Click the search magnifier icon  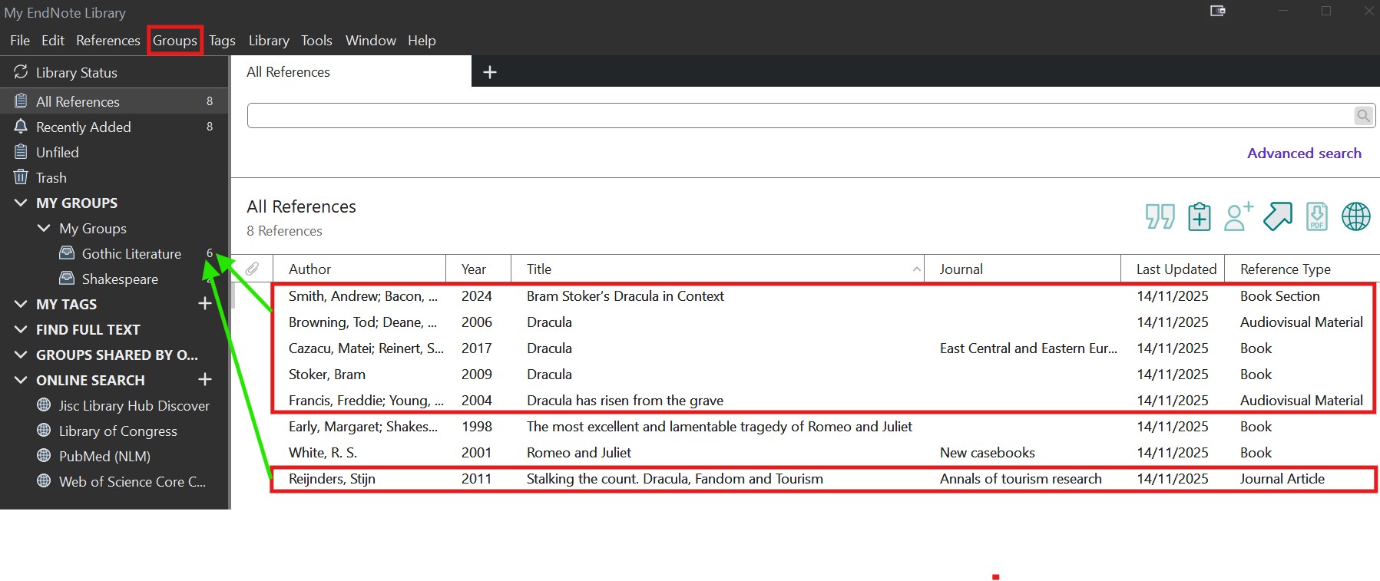click(1363, 116)
